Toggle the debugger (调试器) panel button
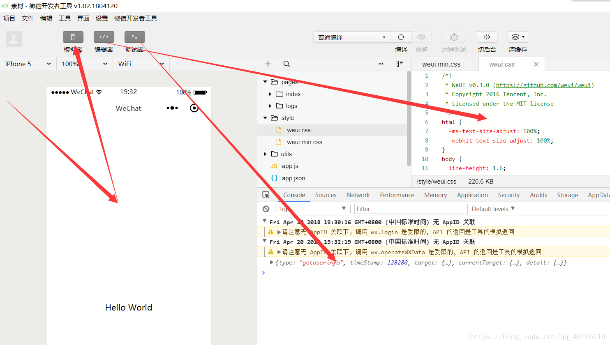The width and height of the screenshot is (610, 345). 135,37
